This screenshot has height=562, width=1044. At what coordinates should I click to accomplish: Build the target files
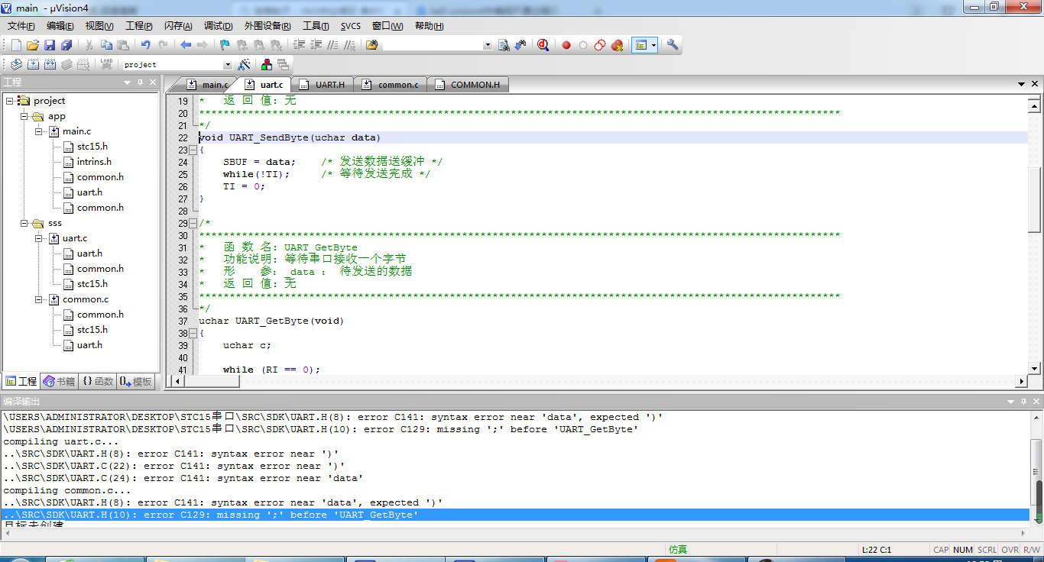(33, 65)
